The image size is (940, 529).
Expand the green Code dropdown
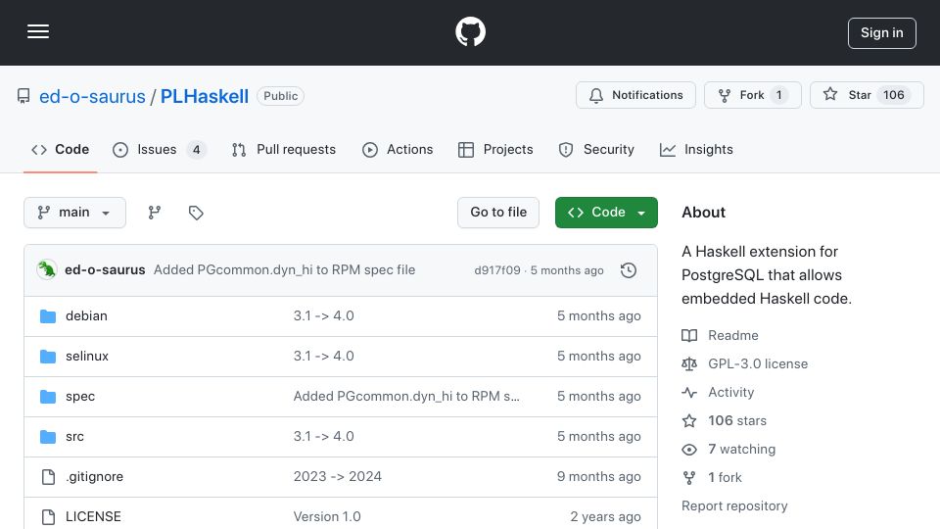pos(606,213)
